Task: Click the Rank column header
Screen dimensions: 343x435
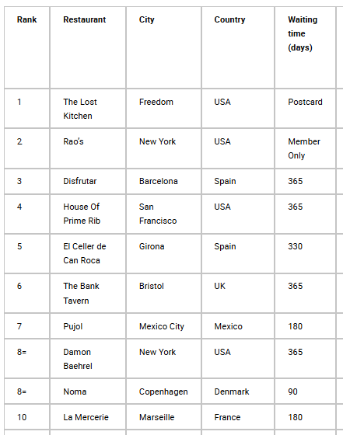Action: (27, 19)
